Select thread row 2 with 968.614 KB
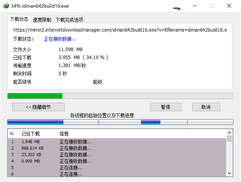241x182 pixels. coord(117,148)
